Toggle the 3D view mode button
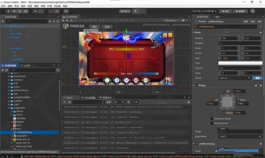265x158 pixels. (x=66, y=11)
